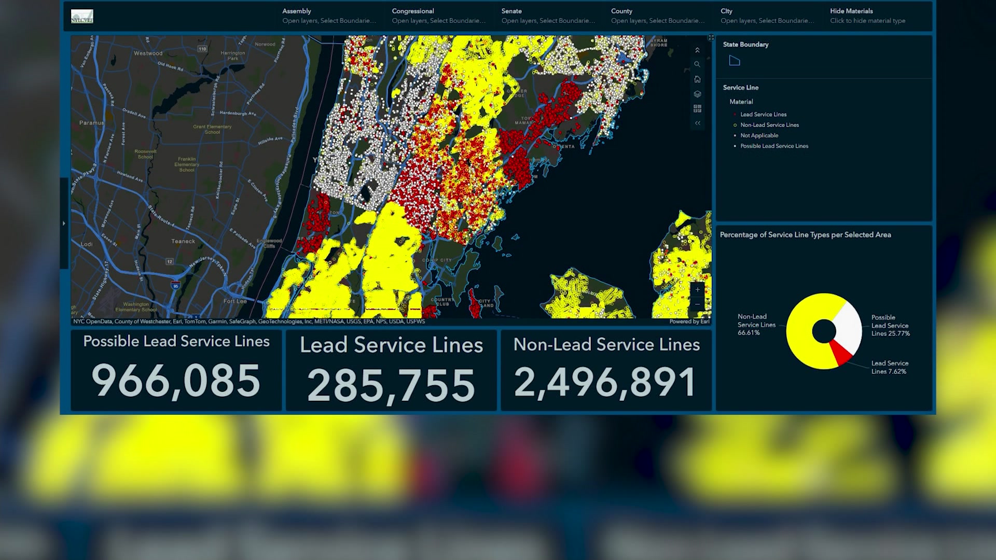Zoom out with the minus button
This screenshot has width=996, height=560.
click(697, 304)
